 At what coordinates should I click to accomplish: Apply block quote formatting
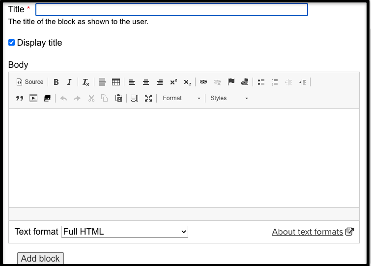20,98
